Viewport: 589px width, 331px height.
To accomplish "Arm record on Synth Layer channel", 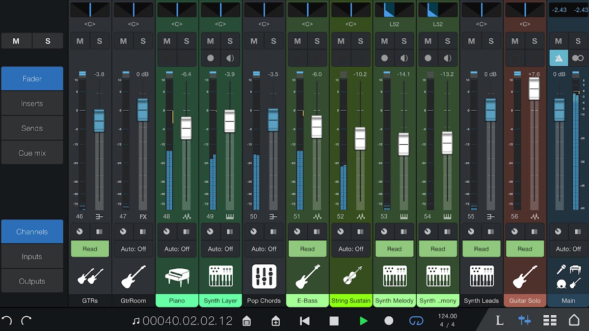I will click(211, 58).
